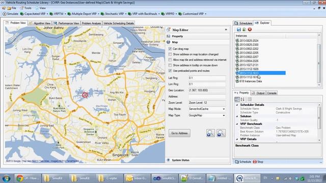Click the Property grid vertical scrollbar
Image resolution: width=326 pixels, height=183 pixels.
(x=319, y=123)
